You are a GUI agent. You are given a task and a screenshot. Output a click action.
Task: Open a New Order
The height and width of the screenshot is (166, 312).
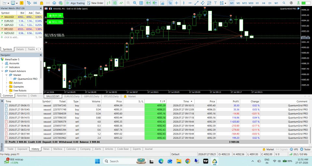pyautogui.click(x=95, y=3)
